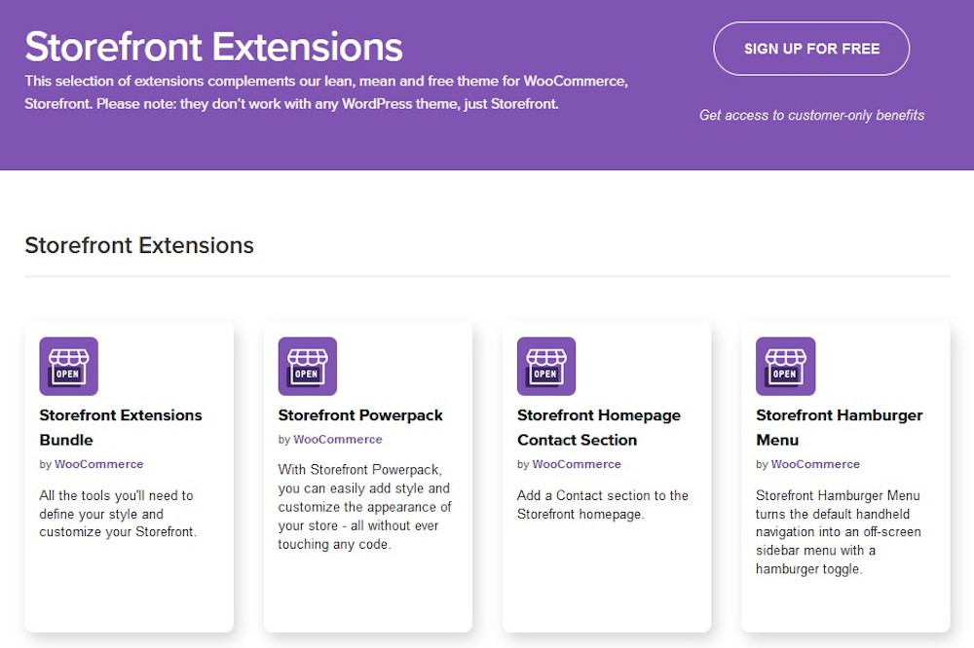Open Storefront Powerpack store icon

(x=308, y=366)
